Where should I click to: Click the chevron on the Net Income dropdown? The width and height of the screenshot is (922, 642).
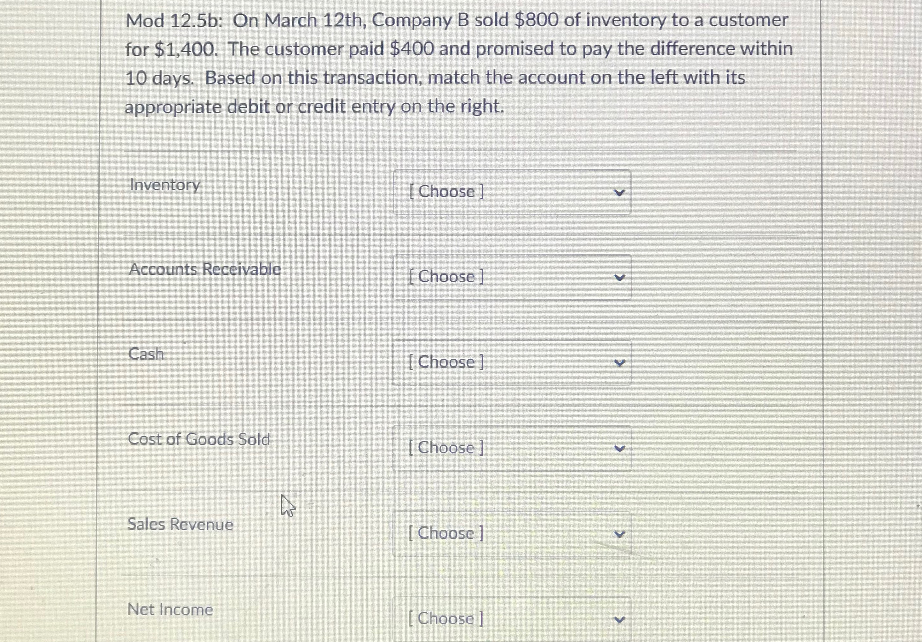[620, 620]
